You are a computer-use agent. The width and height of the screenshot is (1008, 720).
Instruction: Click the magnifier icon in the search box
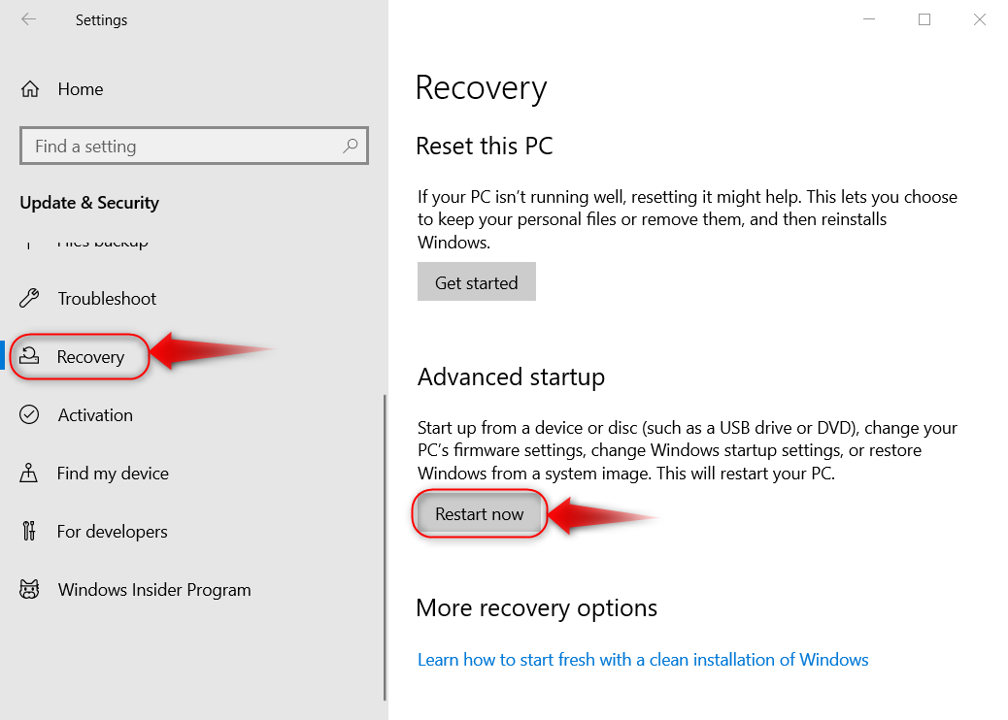pos(351,147)
